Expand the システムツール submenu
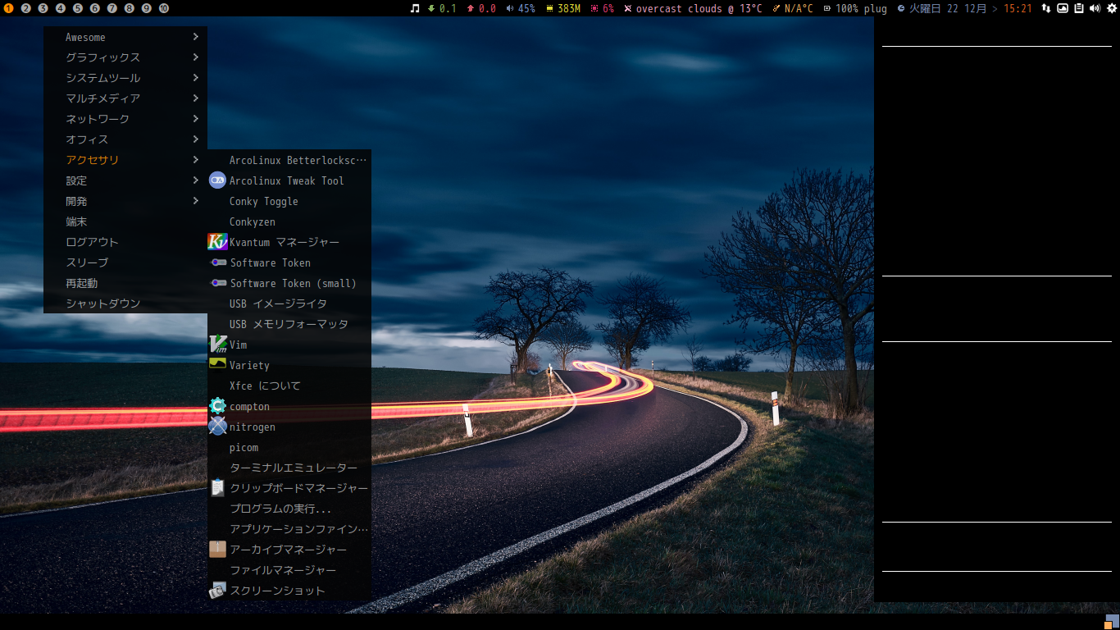This screenshot has width=1120, height=630. (x=125, y=78)
